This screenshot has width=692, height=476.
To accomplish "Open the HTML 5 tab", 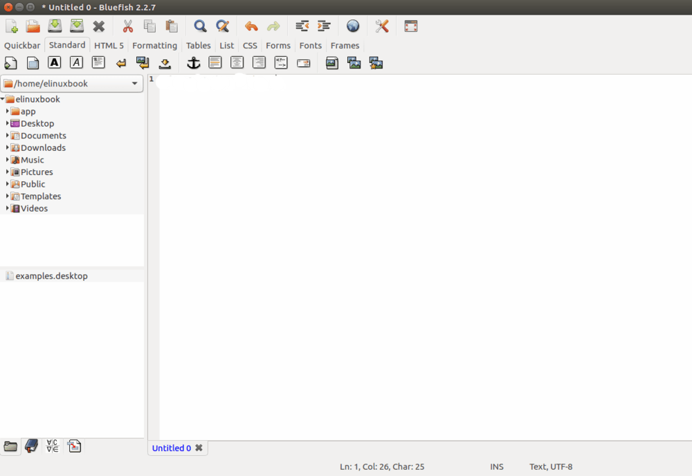I will coord(109,46).
